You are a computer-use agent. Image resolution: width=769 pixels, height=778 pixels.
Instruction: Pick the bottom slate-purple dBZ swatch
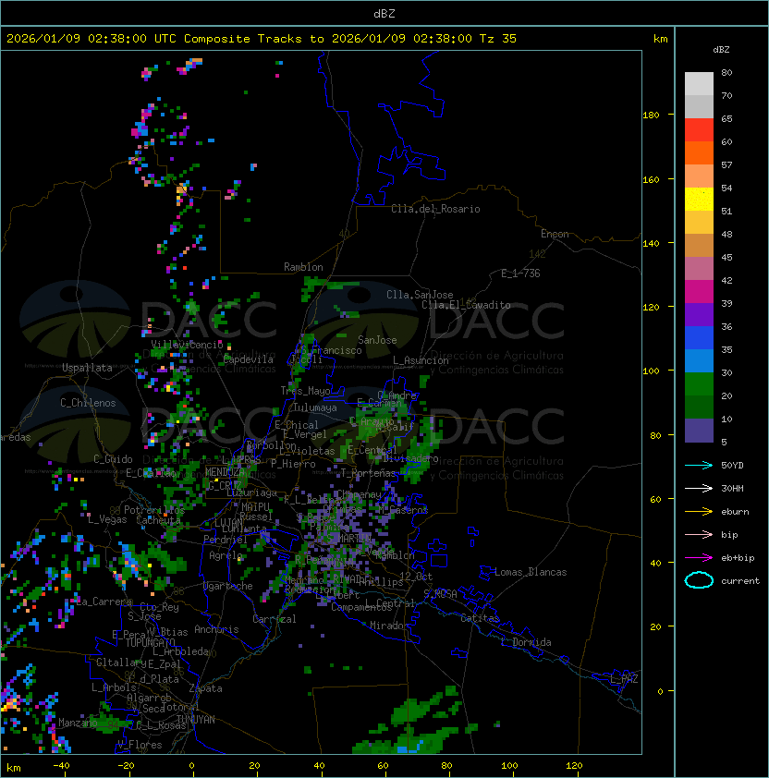click(x=699, y=431)
